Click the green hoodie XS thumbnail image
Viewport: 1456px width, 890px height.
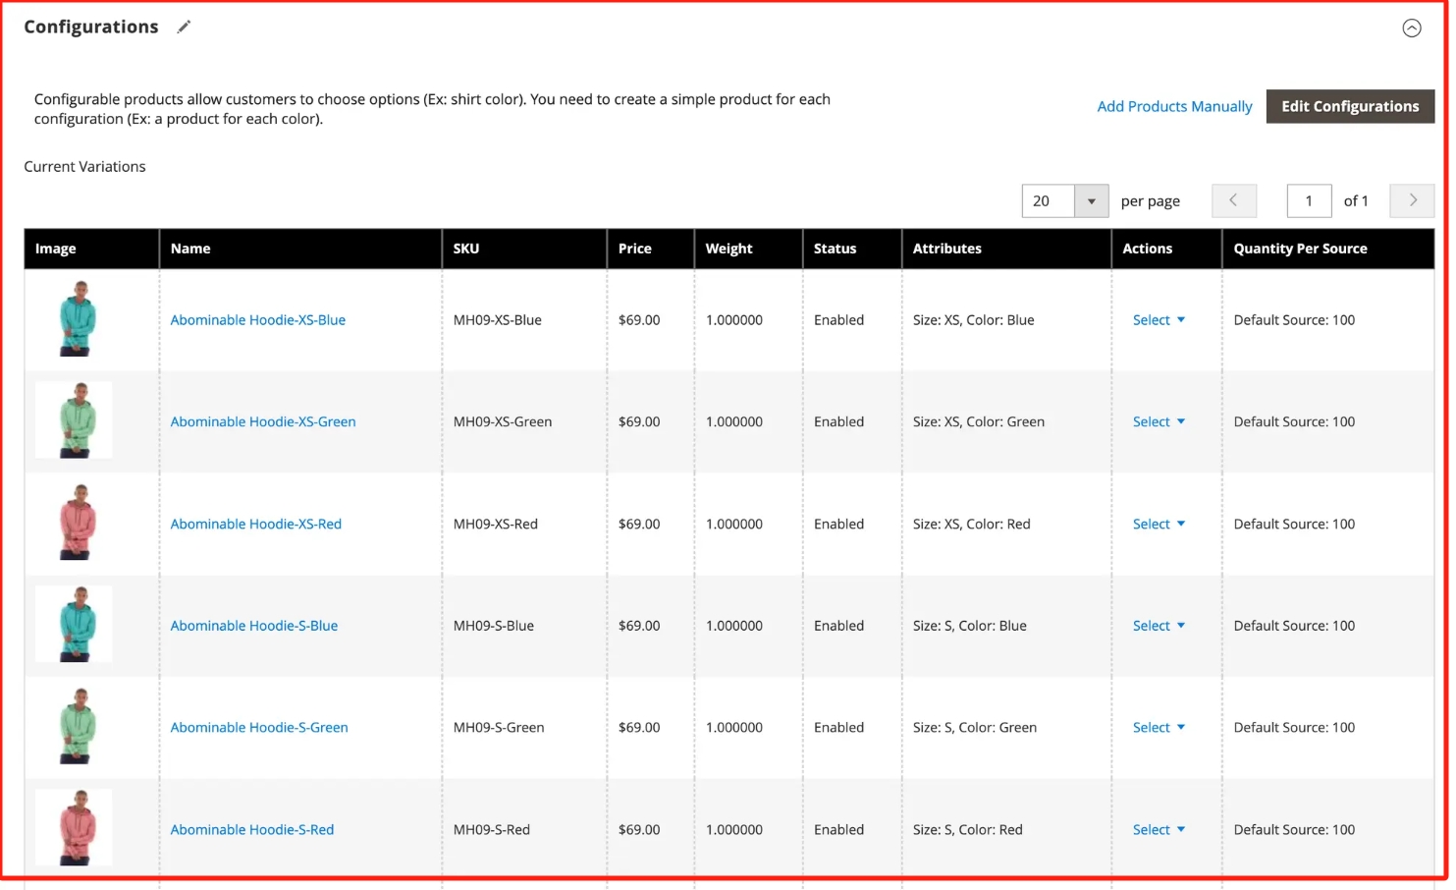(x=77, y=420)
